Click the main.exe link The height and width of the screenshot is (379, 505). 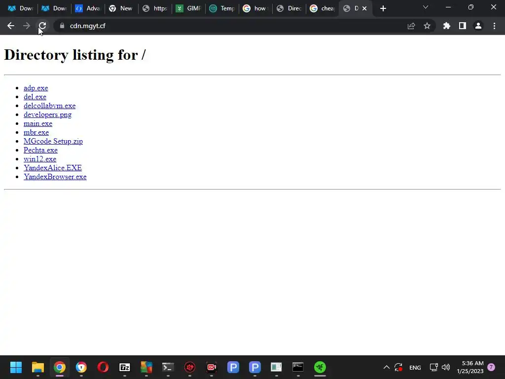coord(37,123)
